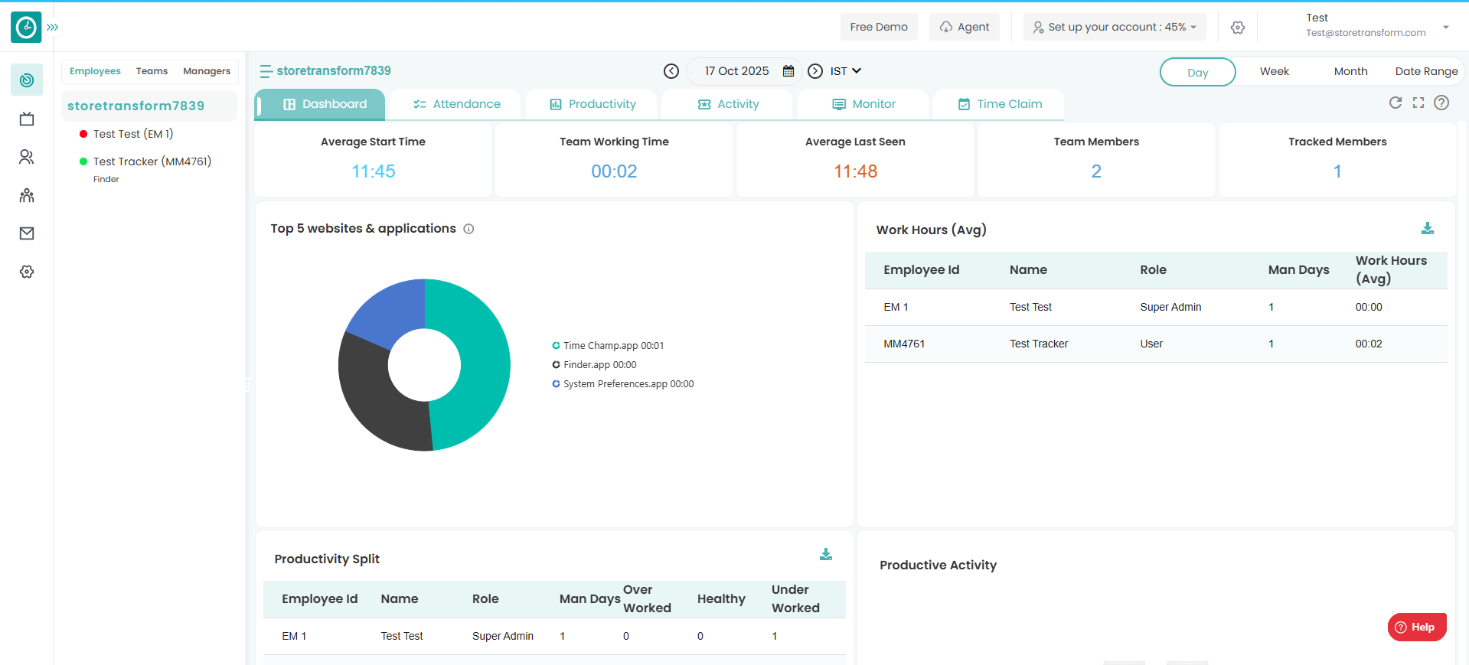
Task: Expand the sidebar with the triple-chevron icon
Action: (53, 28)
